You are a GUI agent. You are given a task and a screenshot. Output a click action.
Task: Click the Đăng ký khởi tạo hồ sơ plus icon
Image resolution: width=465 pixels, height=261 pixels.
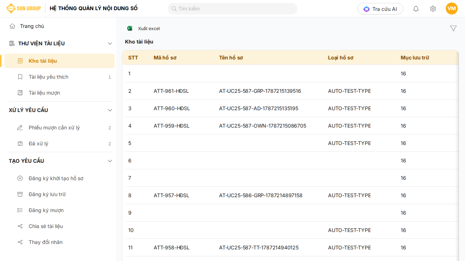click(x=20, y=178)
